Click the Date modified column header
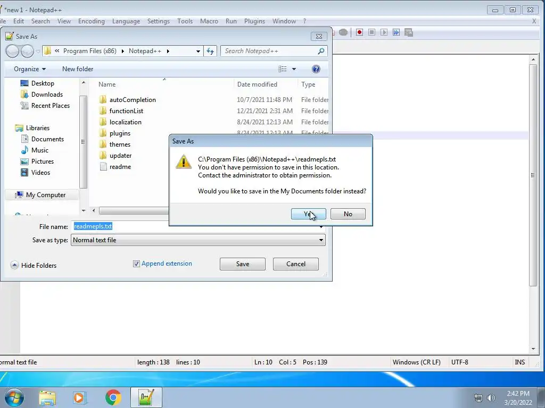The image size is (545, 408). point(257,84)
